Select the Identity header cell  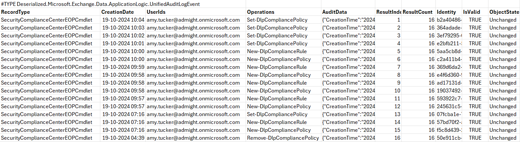449,12
